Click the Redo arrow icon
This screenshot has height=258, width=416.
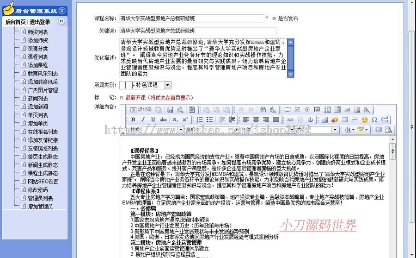click(251, 110)
